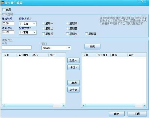Click the 卡号 search input field
This screenshot has width=149, height=118.
coord(17,48)
